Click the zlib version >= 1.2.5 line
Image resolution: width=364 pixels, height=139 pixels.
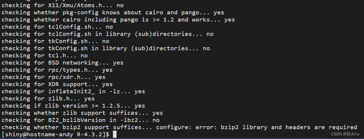[73, 106]
